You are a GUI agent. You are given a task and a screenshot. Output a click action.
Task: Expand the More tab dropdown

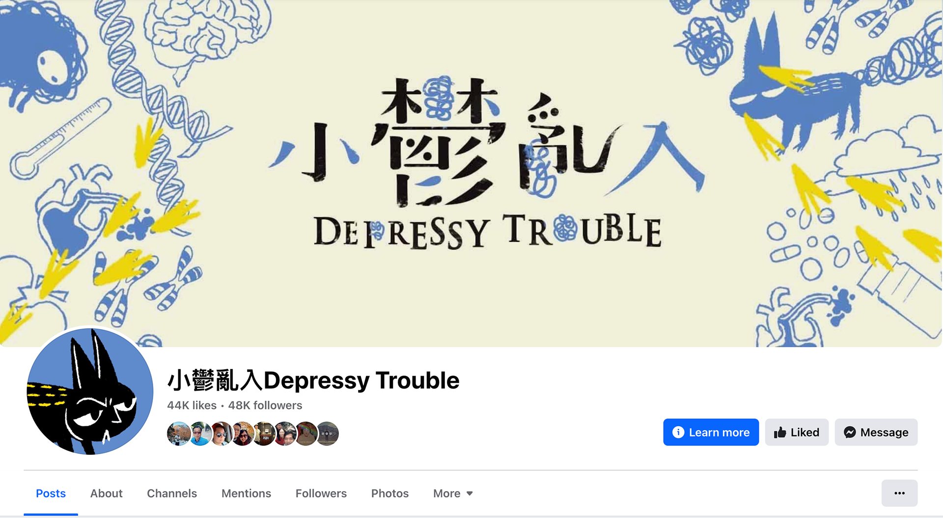pyautogui.click(x=453, y=493)
